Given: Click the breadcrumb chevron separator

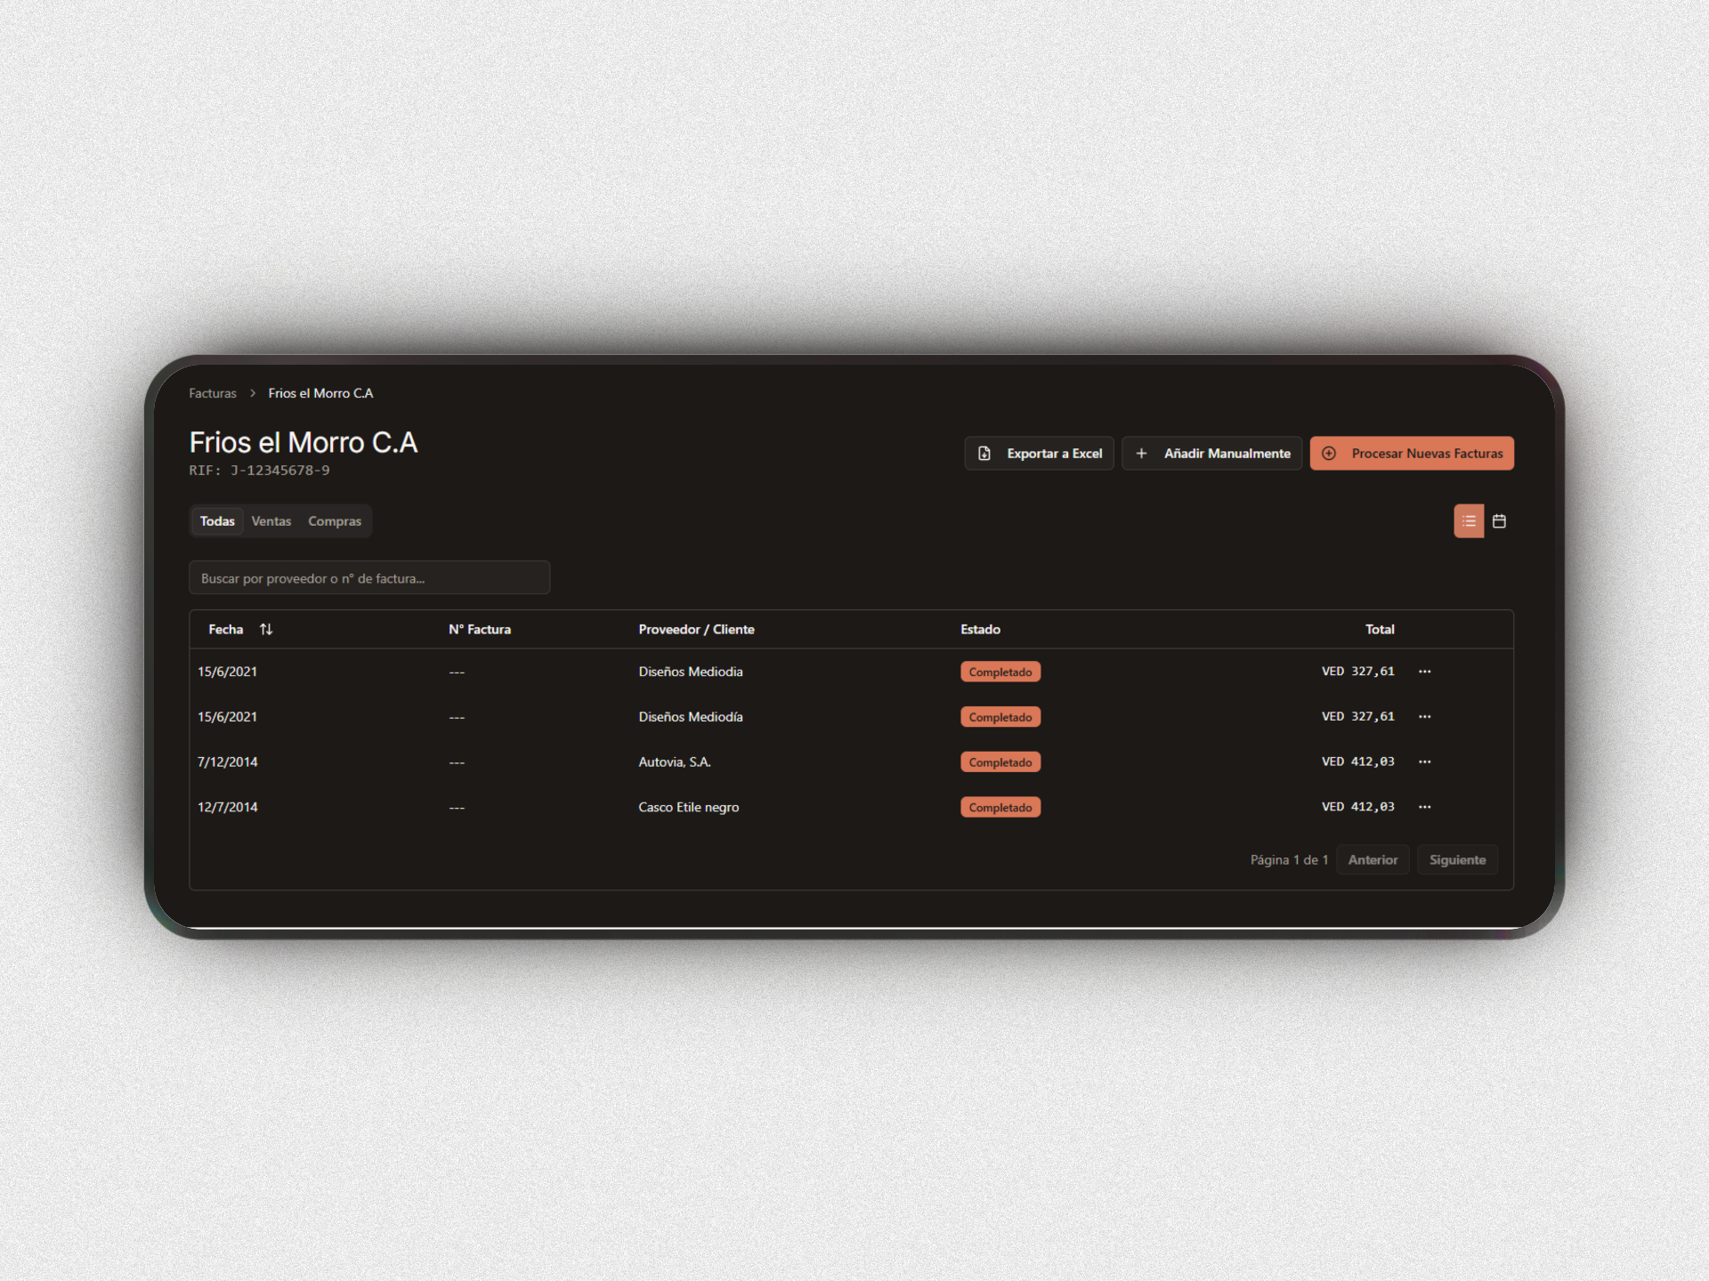Looking at the screenshot, I should pyautogui.click(x=253, y=393).
